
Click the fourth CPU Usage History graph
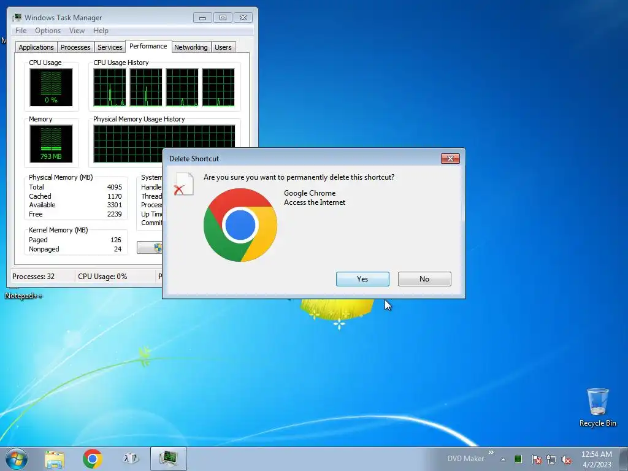[x=218, y=87]
